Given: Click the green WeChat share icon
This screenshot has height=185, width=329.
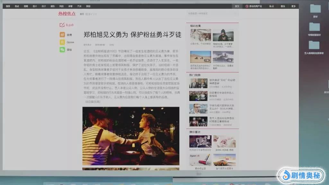Looking at the screenshot, I should tap(62, 50).
